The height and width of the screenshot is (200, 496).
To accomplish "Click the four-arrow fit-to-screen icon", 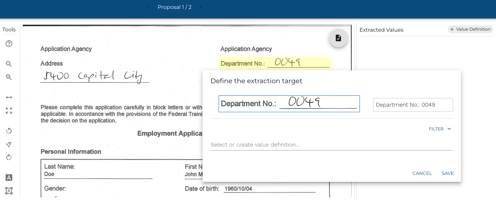I will 9,110.
